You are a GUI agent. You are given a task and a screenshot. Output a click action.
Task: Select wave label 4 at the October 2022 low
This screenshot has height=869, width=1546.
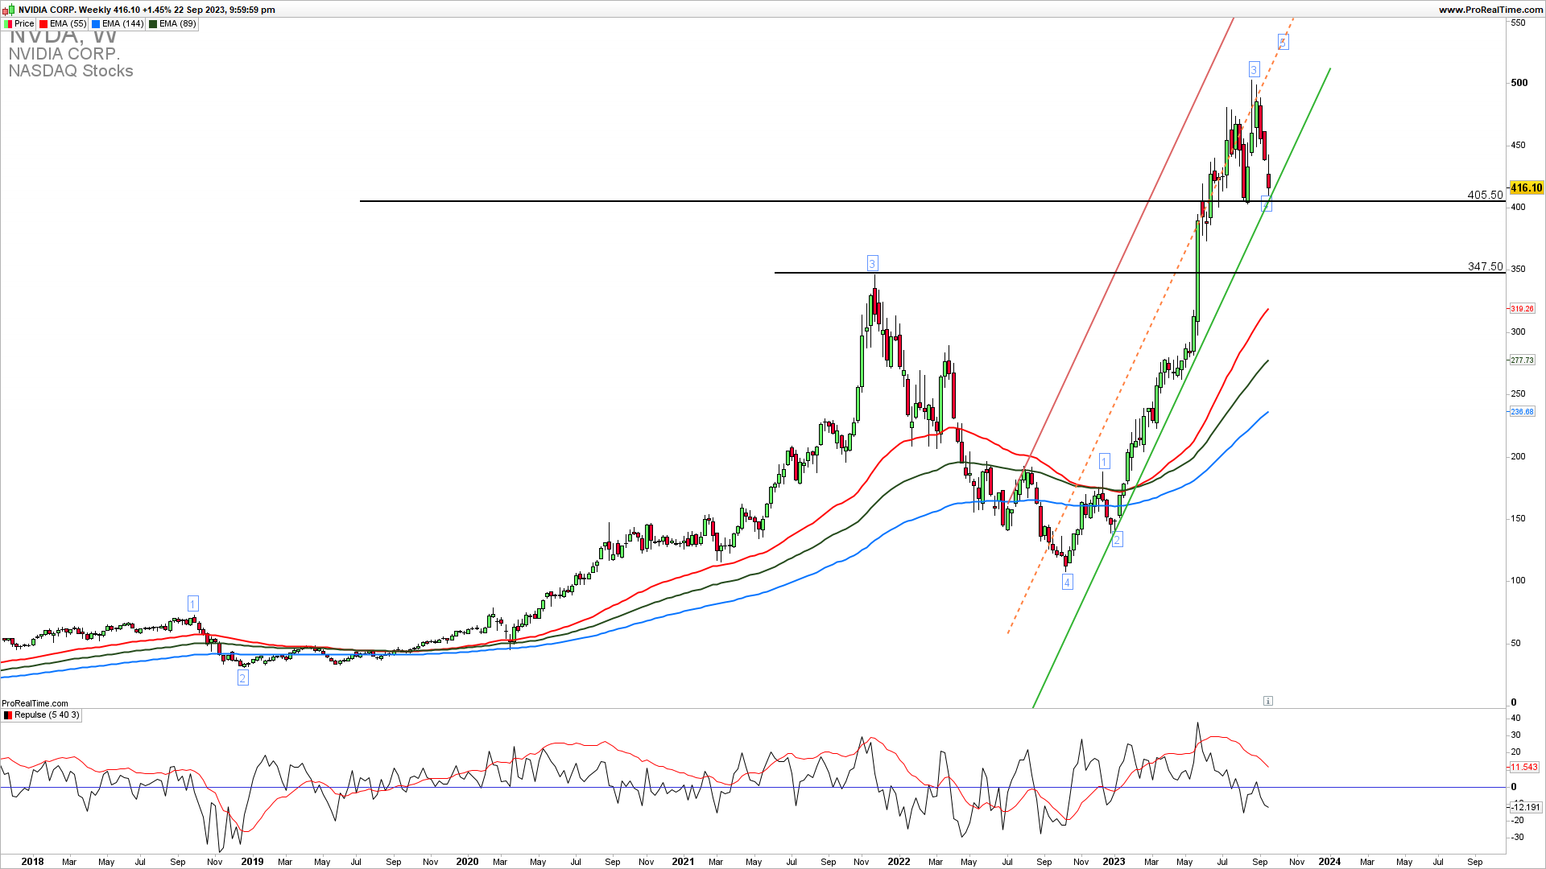[1067, 583]
